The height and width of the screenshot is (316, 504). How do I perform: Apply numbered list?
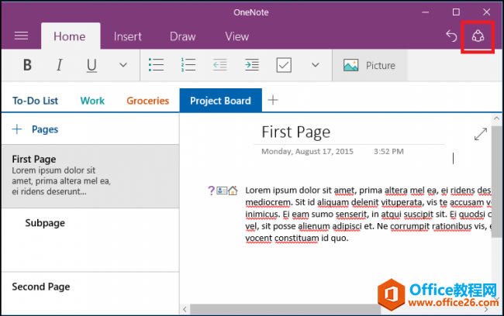pos(188,65)
